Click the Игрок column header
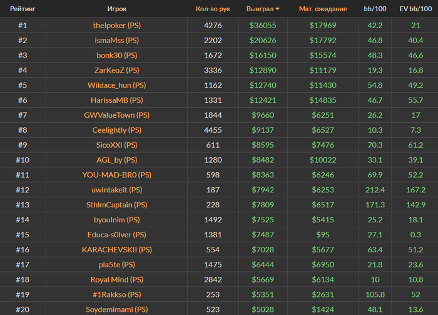Image resolution: width=438 pixels, height=315 pixels. point(117,9)
